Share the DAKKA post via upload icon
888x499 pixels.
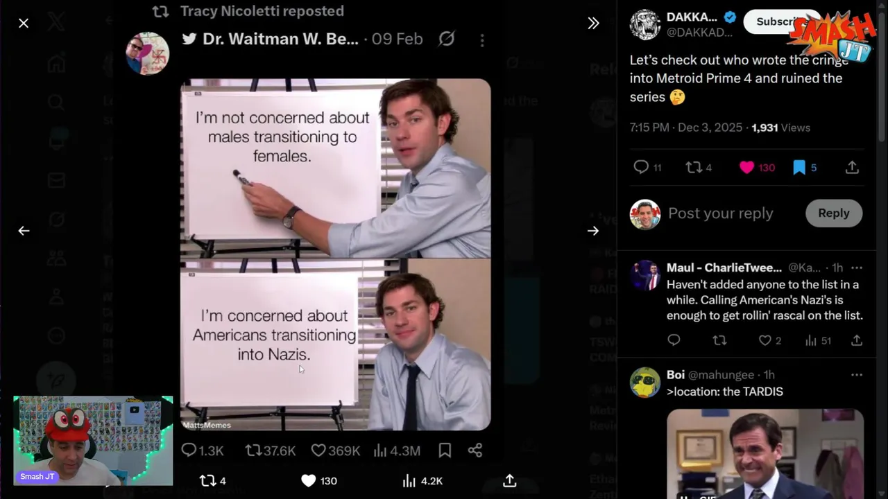[x=853, y=167]
